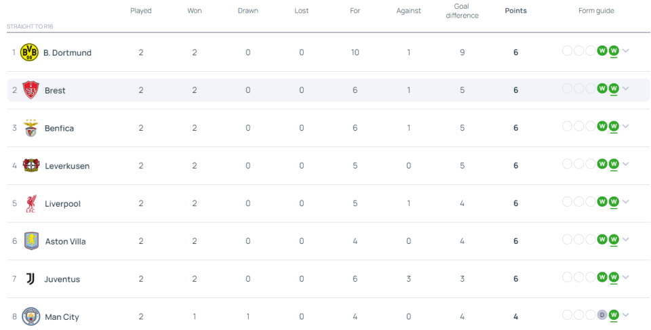This screenshot has width=651, height=330.
Task: Click latest underlined W badge for Leverkusen
Action: [x=614, y=165]
